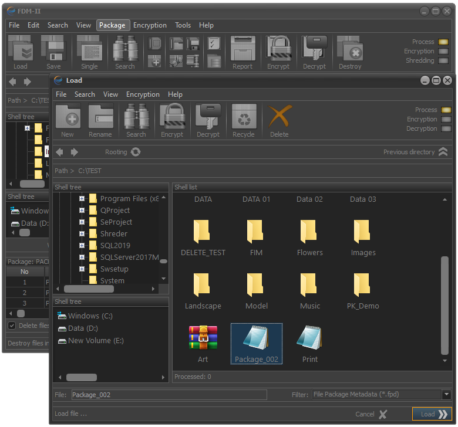Click the Path C:\TEST bar in Load dialog
The image size is (458, 427).
[x=252, y=171]
